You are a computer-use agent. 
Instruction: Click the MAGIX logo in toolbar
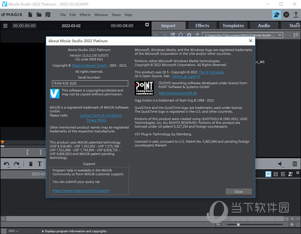point(12,15)
